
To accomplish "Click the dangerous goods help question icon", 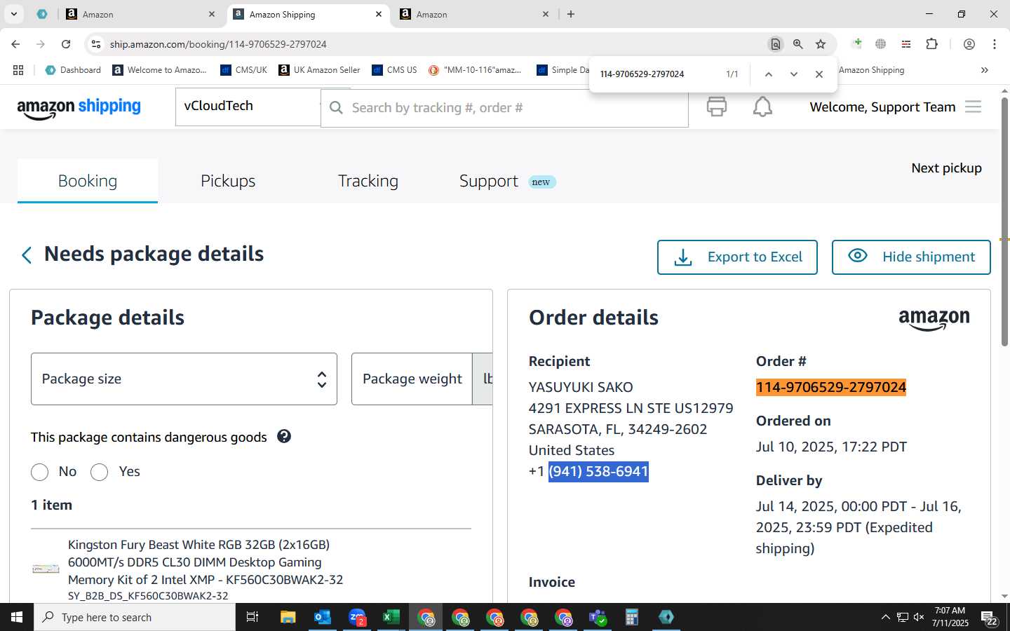I will coord(284,436).
